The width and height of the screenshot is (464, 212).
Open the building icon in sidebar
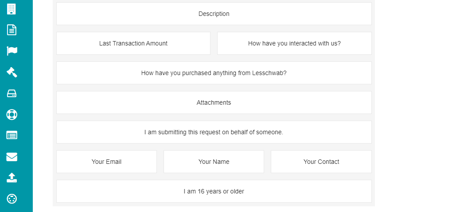[12, 9]
